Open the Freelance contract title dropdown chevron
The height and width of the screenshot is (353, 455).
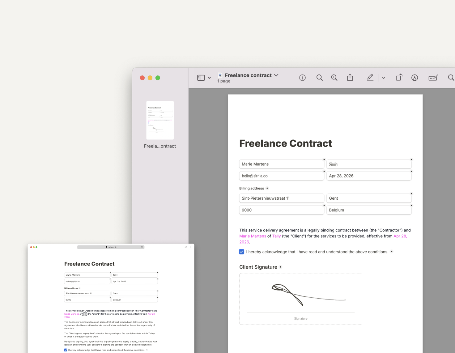[x=276, y=75]
